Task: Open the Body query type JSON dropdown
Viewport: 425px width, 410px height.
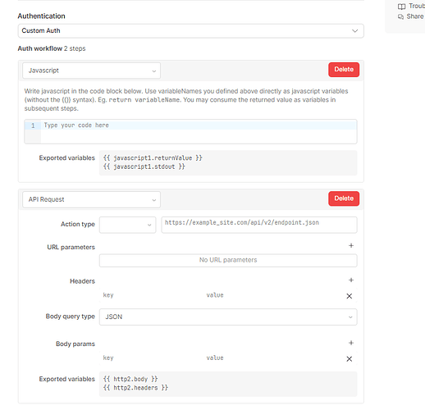Action: (x=228, y=317)
